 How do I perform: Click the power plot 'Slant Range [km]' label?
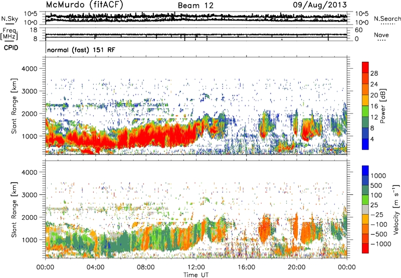[14, 106]
